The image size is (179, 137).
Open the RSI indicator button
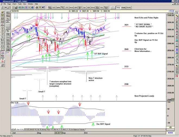[x=89, y=8]
